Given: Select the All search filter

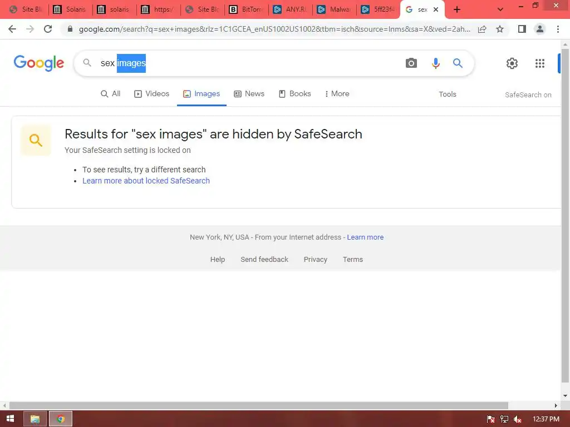Looking at the screenshot, I should pos(111,93).
